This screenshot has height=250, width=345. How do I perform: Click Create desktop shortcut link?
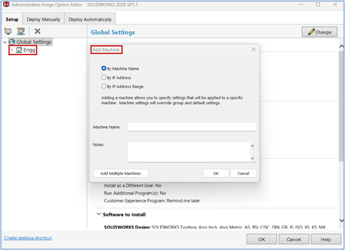tap(28, 238)
